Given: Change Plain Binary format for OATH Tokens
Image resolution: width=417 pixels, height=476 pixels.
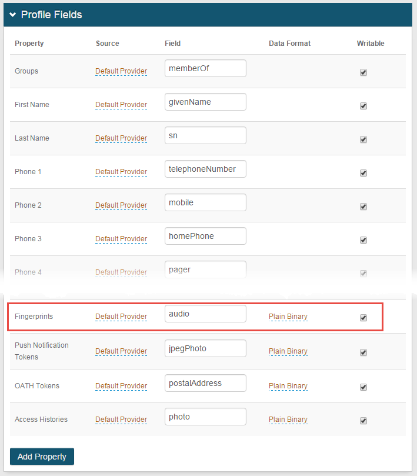Looking at the screenshot, I should [288, 386].
